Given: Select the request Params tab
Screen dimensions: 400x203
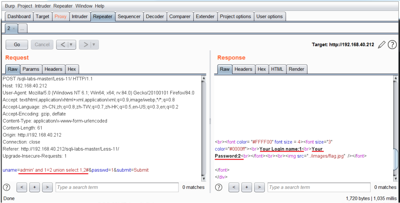Looking at the screenshot, I should coord(31,69).
